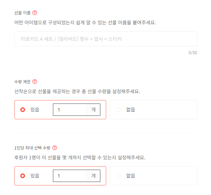The image size is (211, 195).
Task: Enable 있음 radio for 1인당 최대 선택 수량
Action: tap(23, 176)
